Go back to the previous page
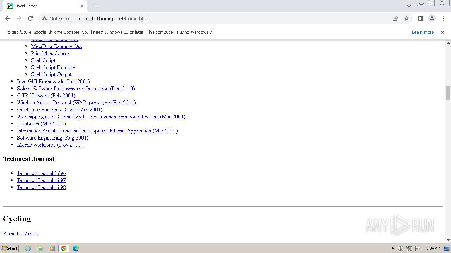 [x=8, y=18]
